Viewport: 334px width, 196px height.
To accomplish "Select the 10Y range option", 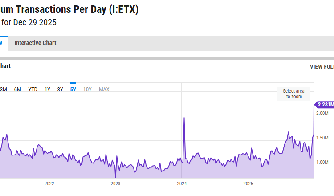I will [88, 90].
